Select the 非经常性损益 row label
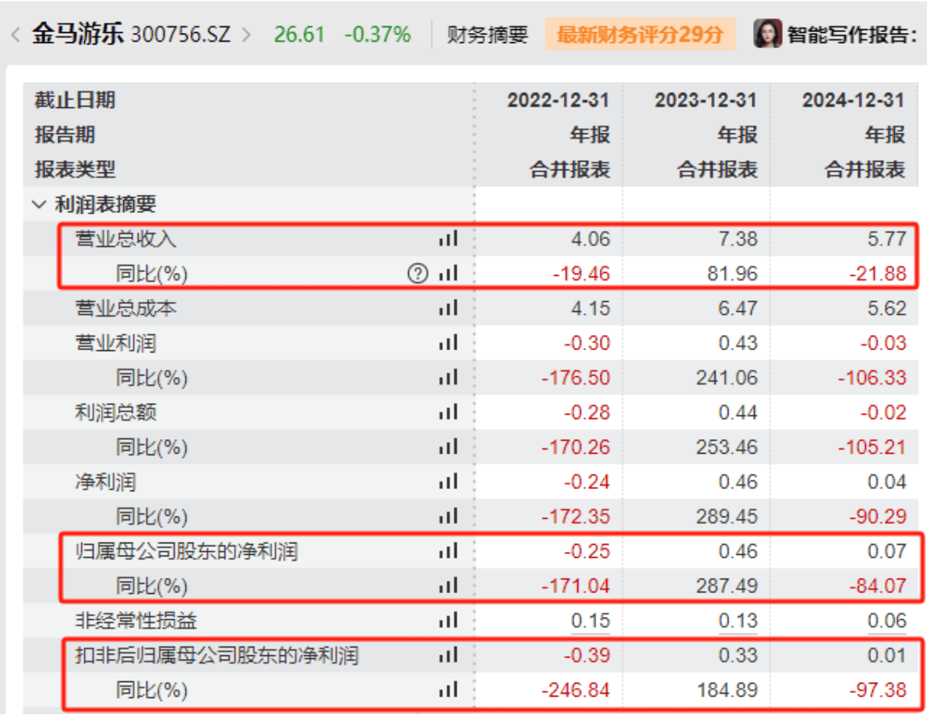Image resolution: width=927 pixels, height=715 pixels. (136, 621)
